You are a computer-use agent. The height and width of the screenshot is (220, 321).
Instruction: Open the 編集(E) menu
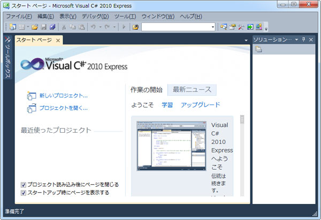click(45, 17)
